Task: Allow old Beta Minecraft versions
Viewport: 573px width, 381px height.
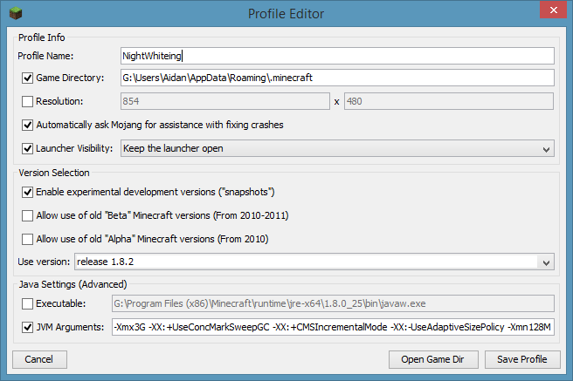Action: point(28,215)
